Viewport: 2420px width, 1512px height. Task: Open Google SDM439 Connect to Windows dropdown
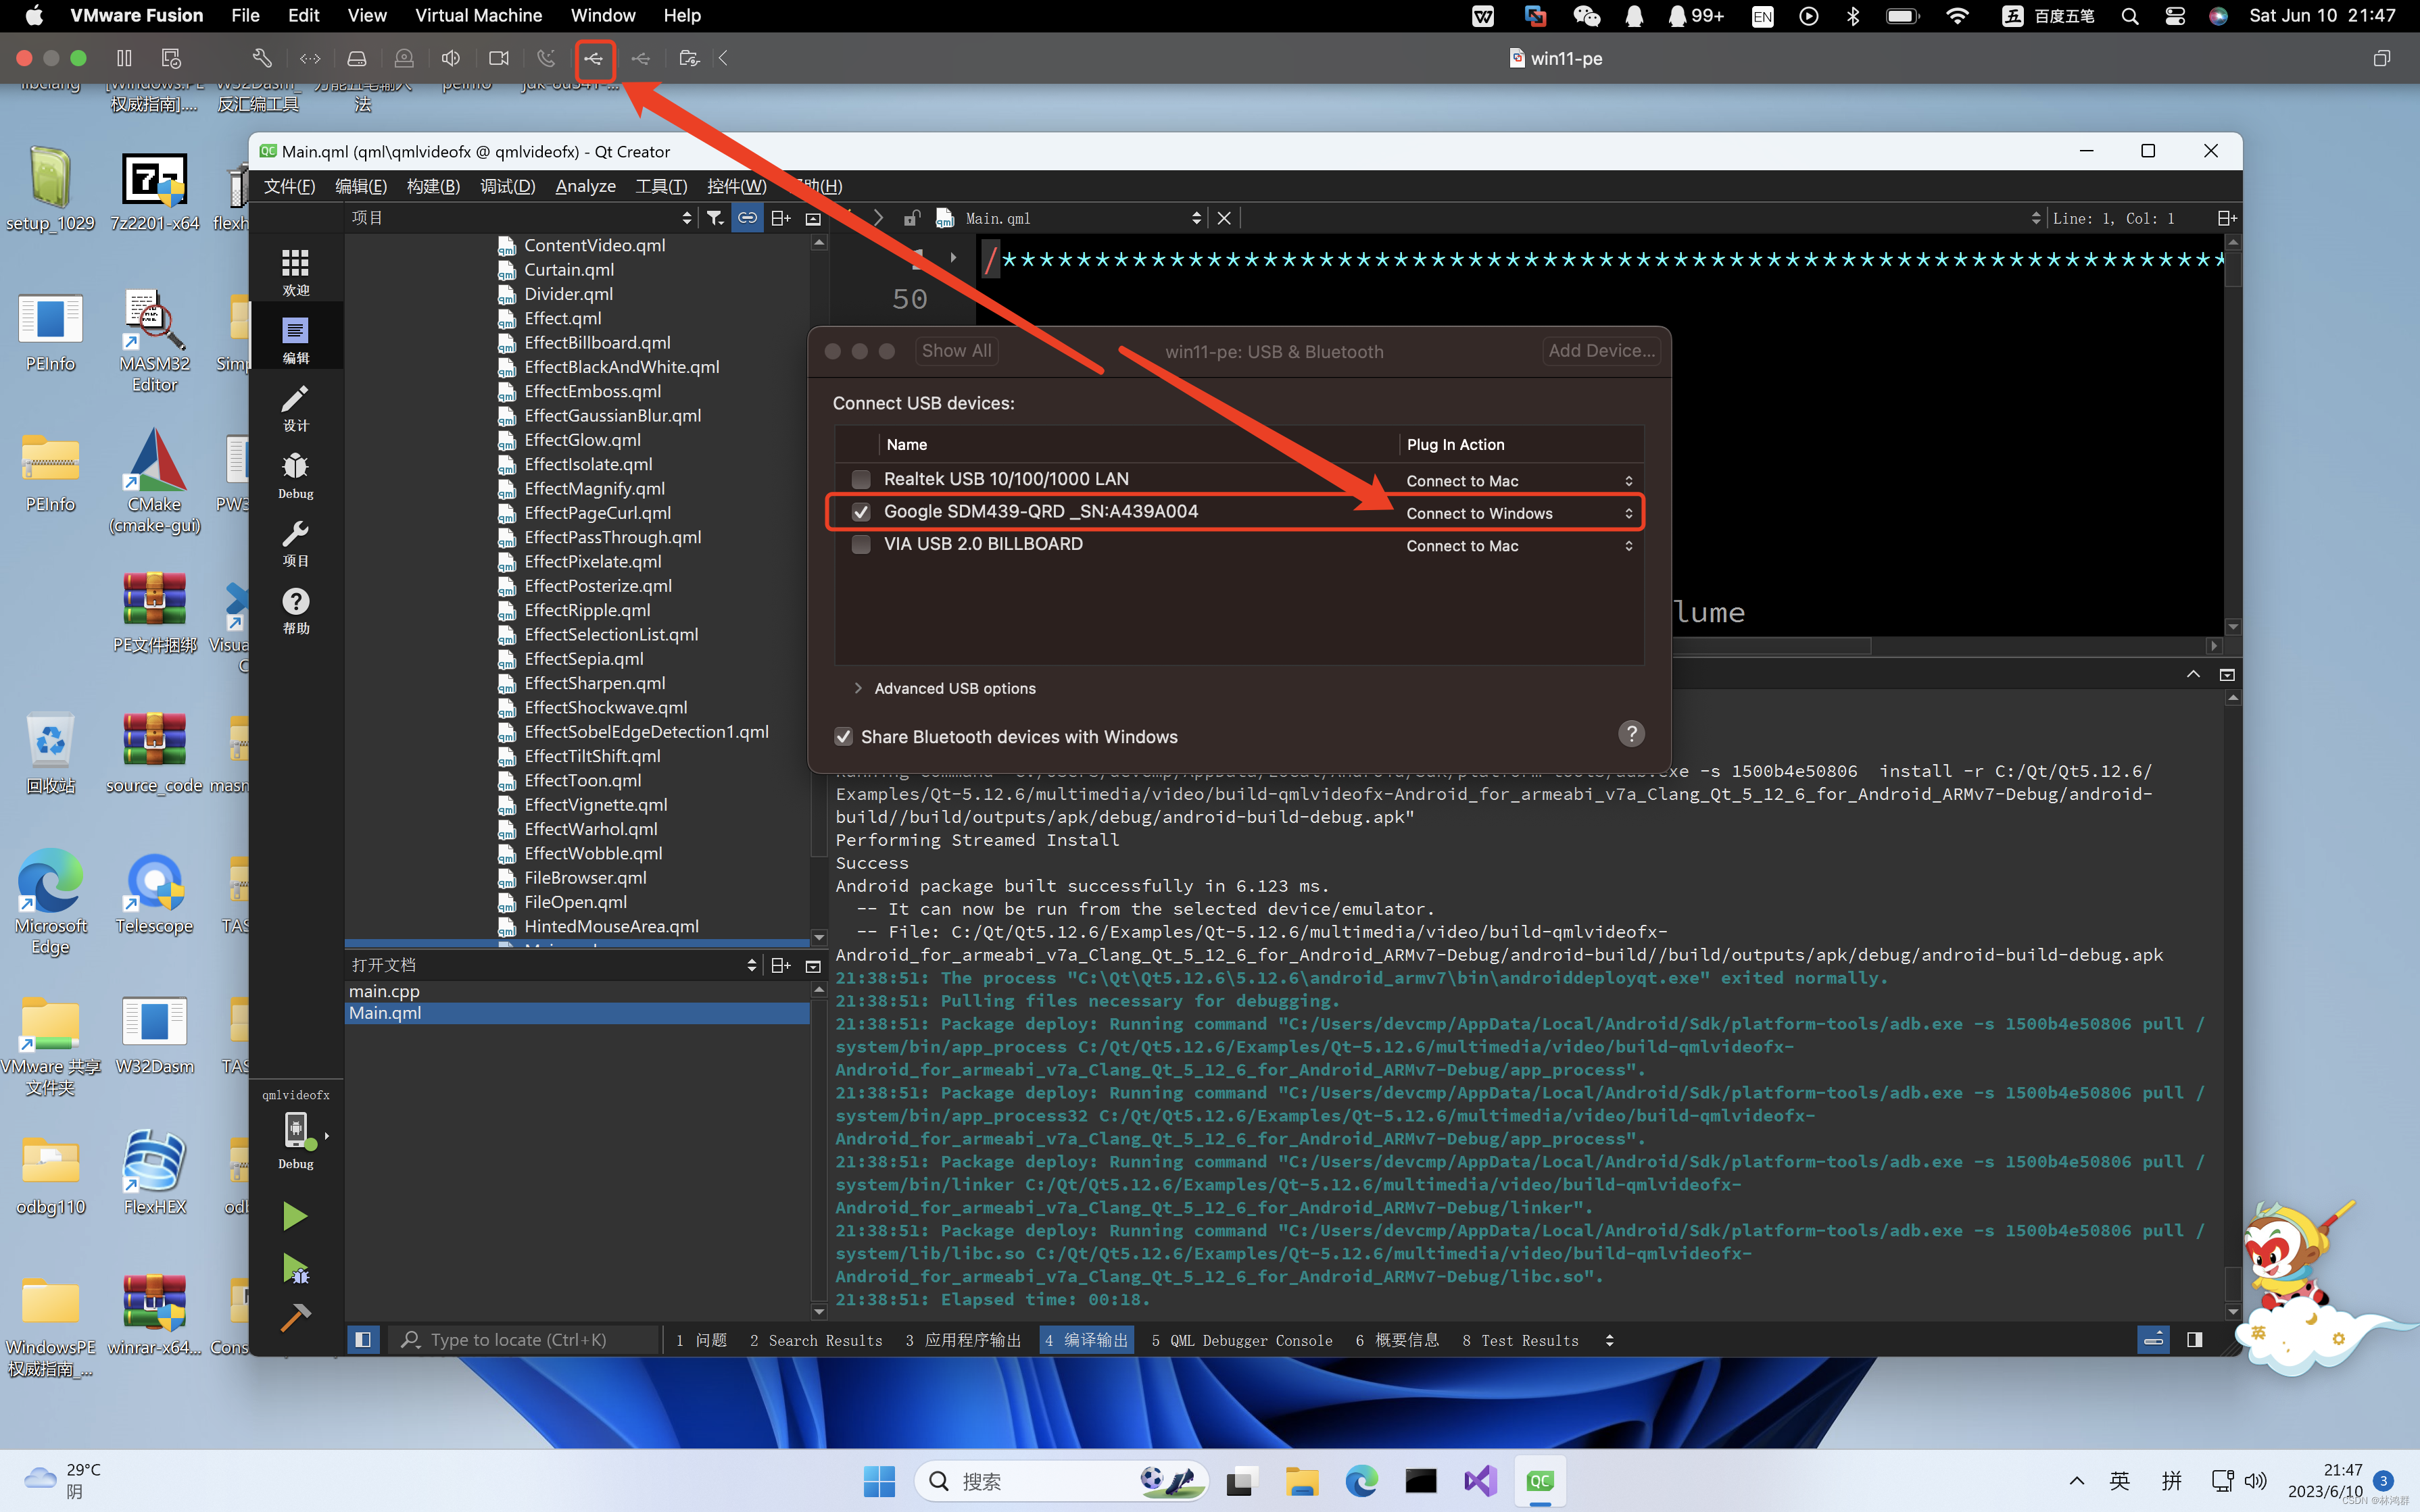(1519, 513)
